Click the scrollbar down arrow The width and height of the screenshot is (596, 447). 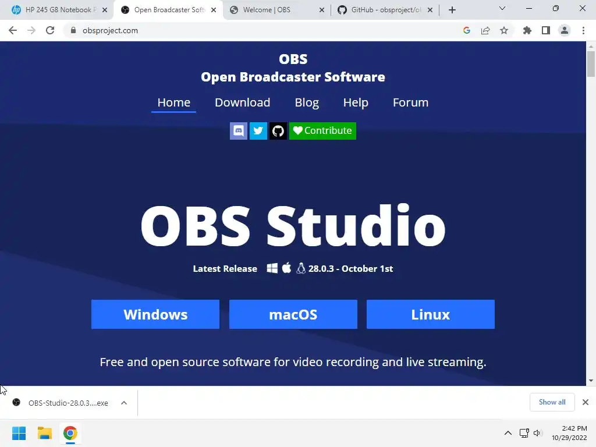coord(591,381)
